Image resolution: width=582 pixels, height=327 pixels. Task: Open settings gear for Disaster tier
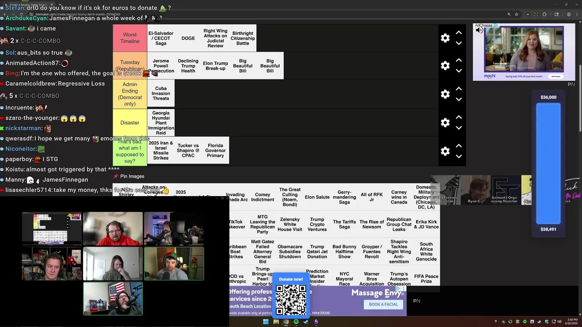click(445, 123)
